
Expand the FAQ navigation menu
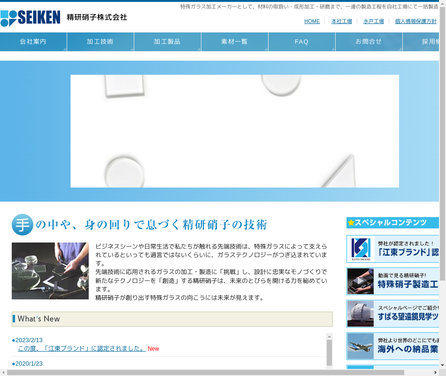[302, 42]
